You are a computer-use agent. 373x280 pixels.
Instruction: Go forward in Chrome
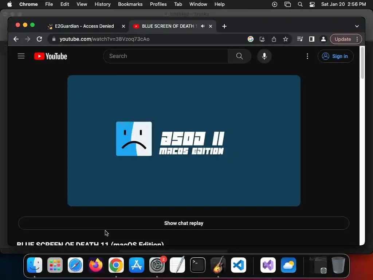28,39
